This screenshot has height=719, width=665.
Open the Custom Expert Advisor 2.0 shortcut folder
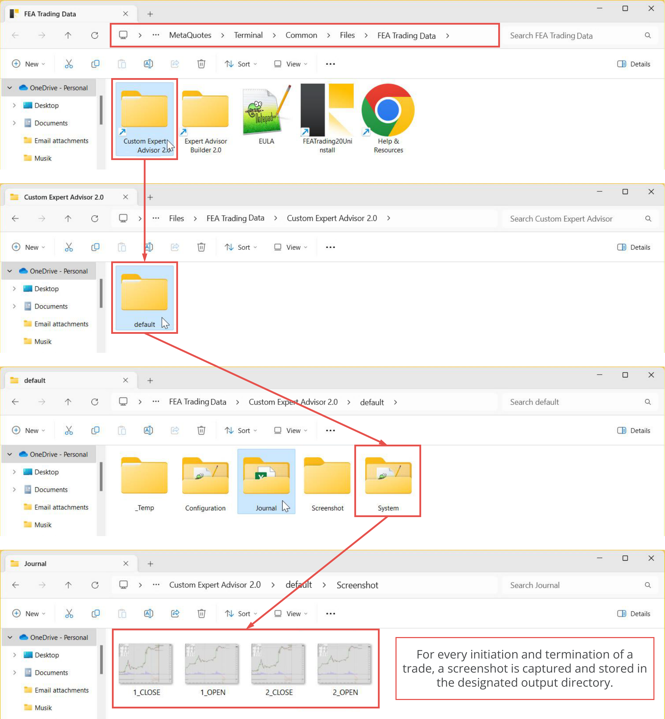[x=144, y=119]
